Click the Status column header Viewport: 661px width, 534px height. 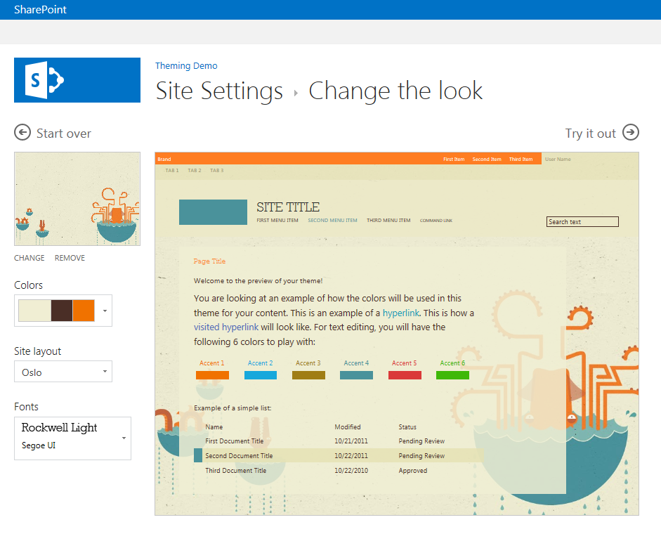pos(407,427)
